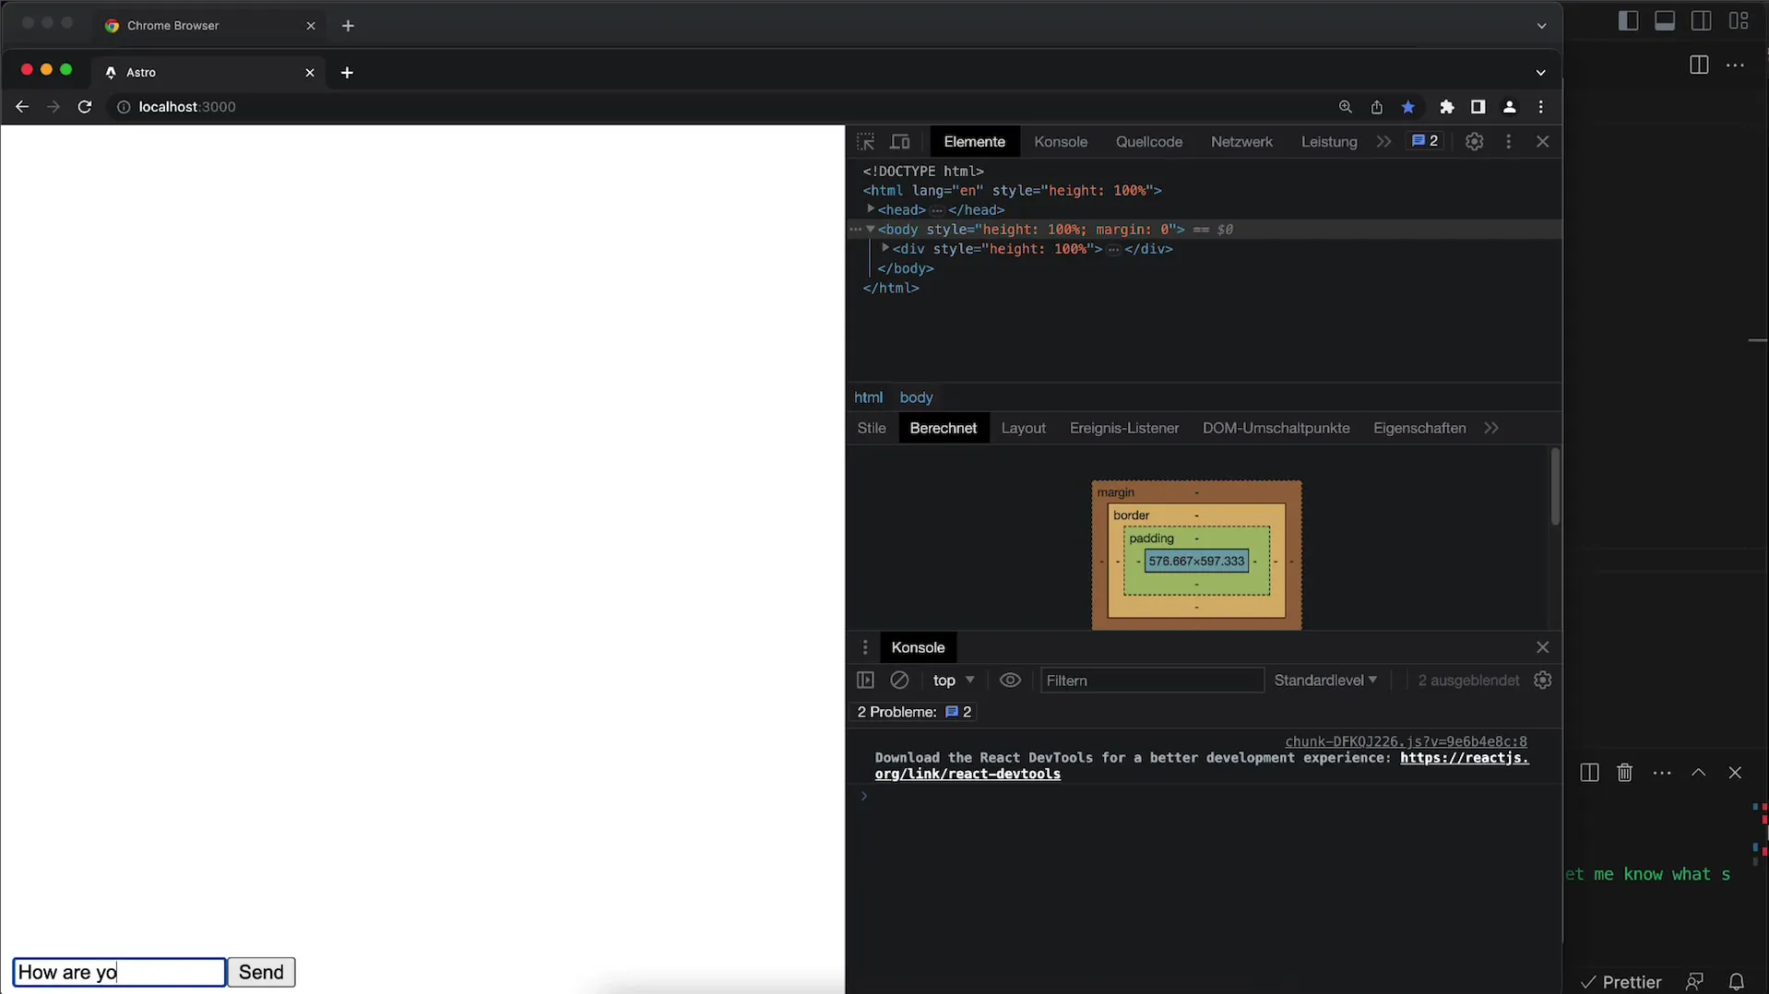Toggle editor primary sidebar layout icon
The height and width of the screenshot is (994, 1769).
[x=1629, y=21]
